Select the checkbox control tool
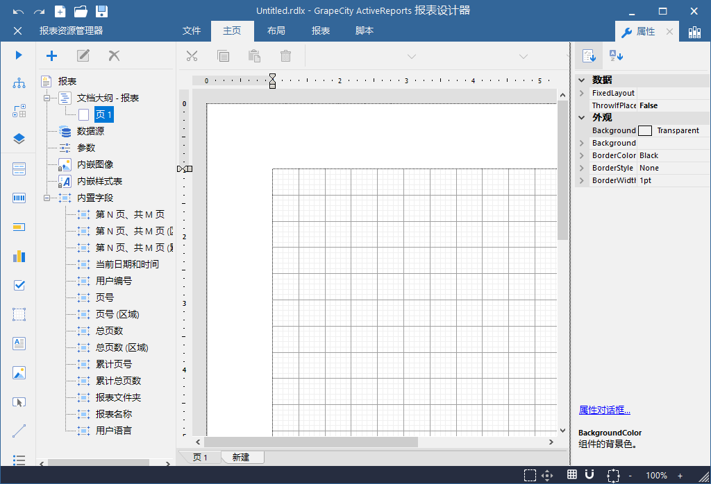The width and height of the screenshot is (711, 484). point(19,285)
